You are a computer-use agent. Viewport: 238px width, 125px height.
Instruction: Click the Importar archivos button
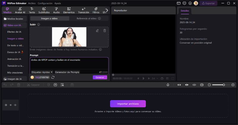[x=128, y=104]
